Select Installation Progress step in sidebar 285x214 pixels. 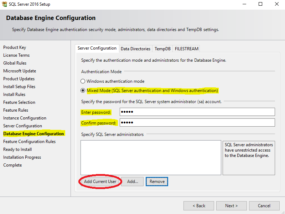22,157
